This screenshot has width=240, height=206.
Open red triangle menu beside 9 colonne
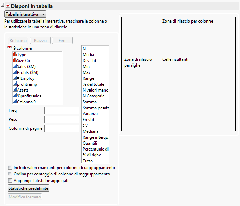point(10,48)
